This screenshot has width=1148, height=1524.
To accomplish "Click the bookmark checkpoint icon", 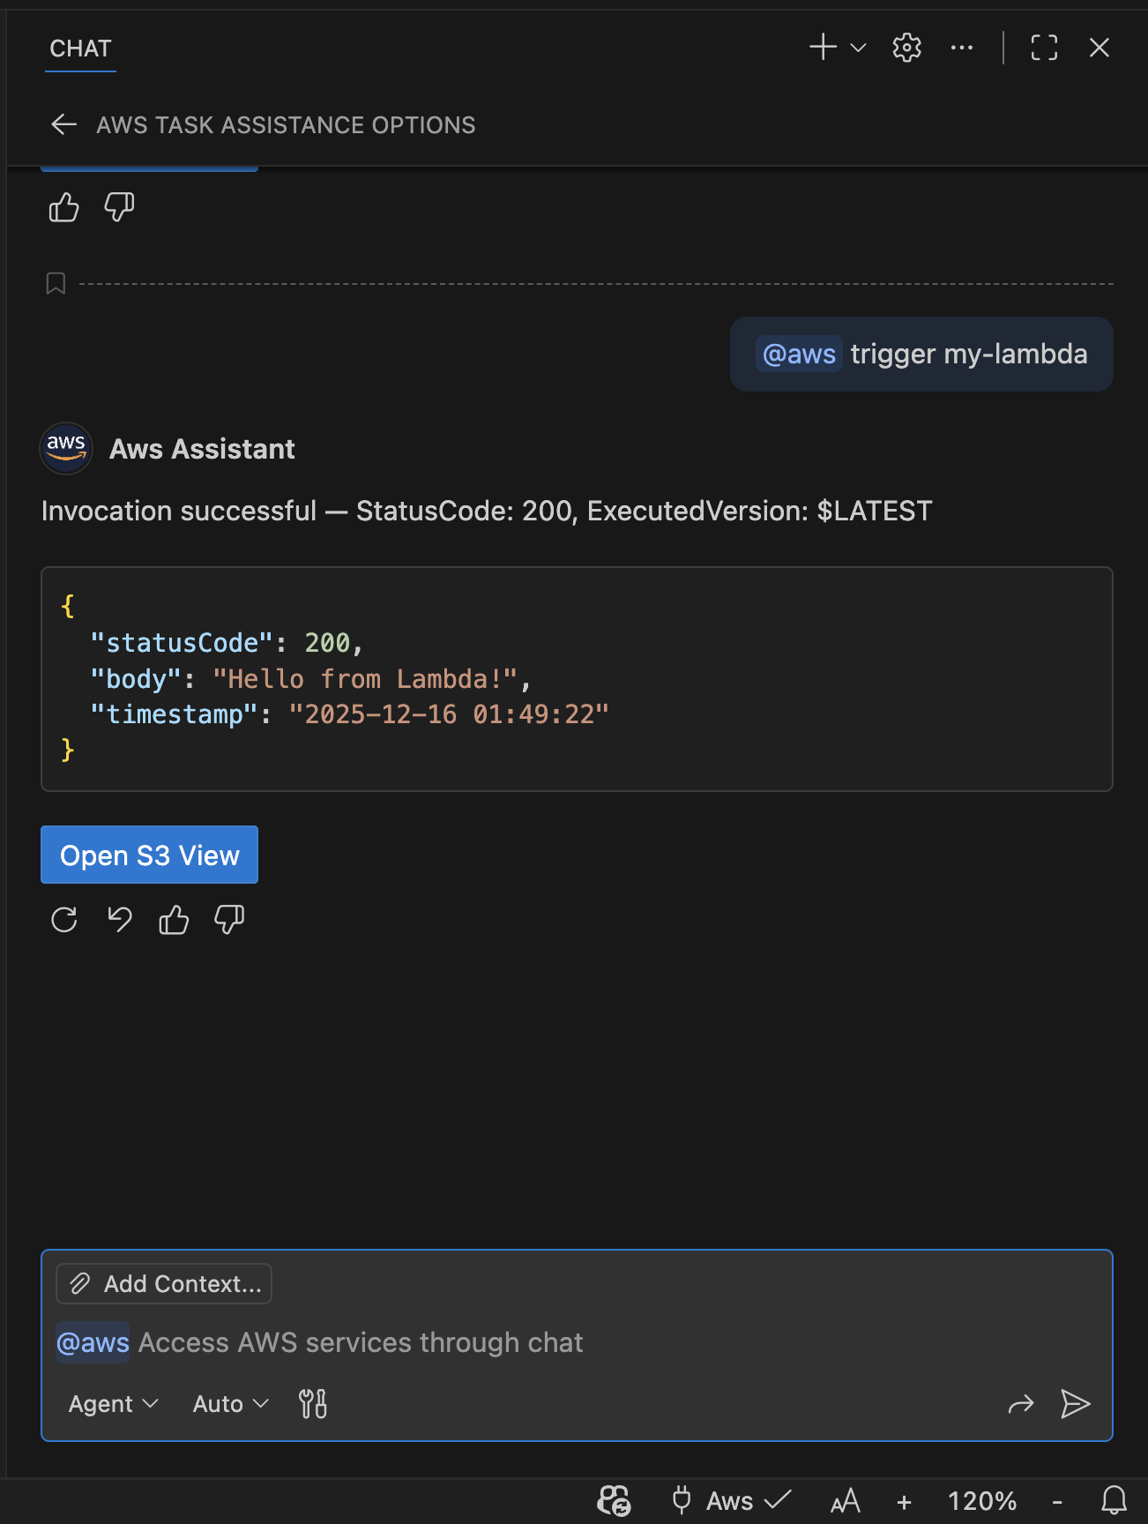I will [x=56, y=284].
